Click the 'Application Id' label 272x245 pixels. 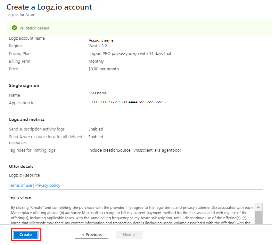pos(22,103)
